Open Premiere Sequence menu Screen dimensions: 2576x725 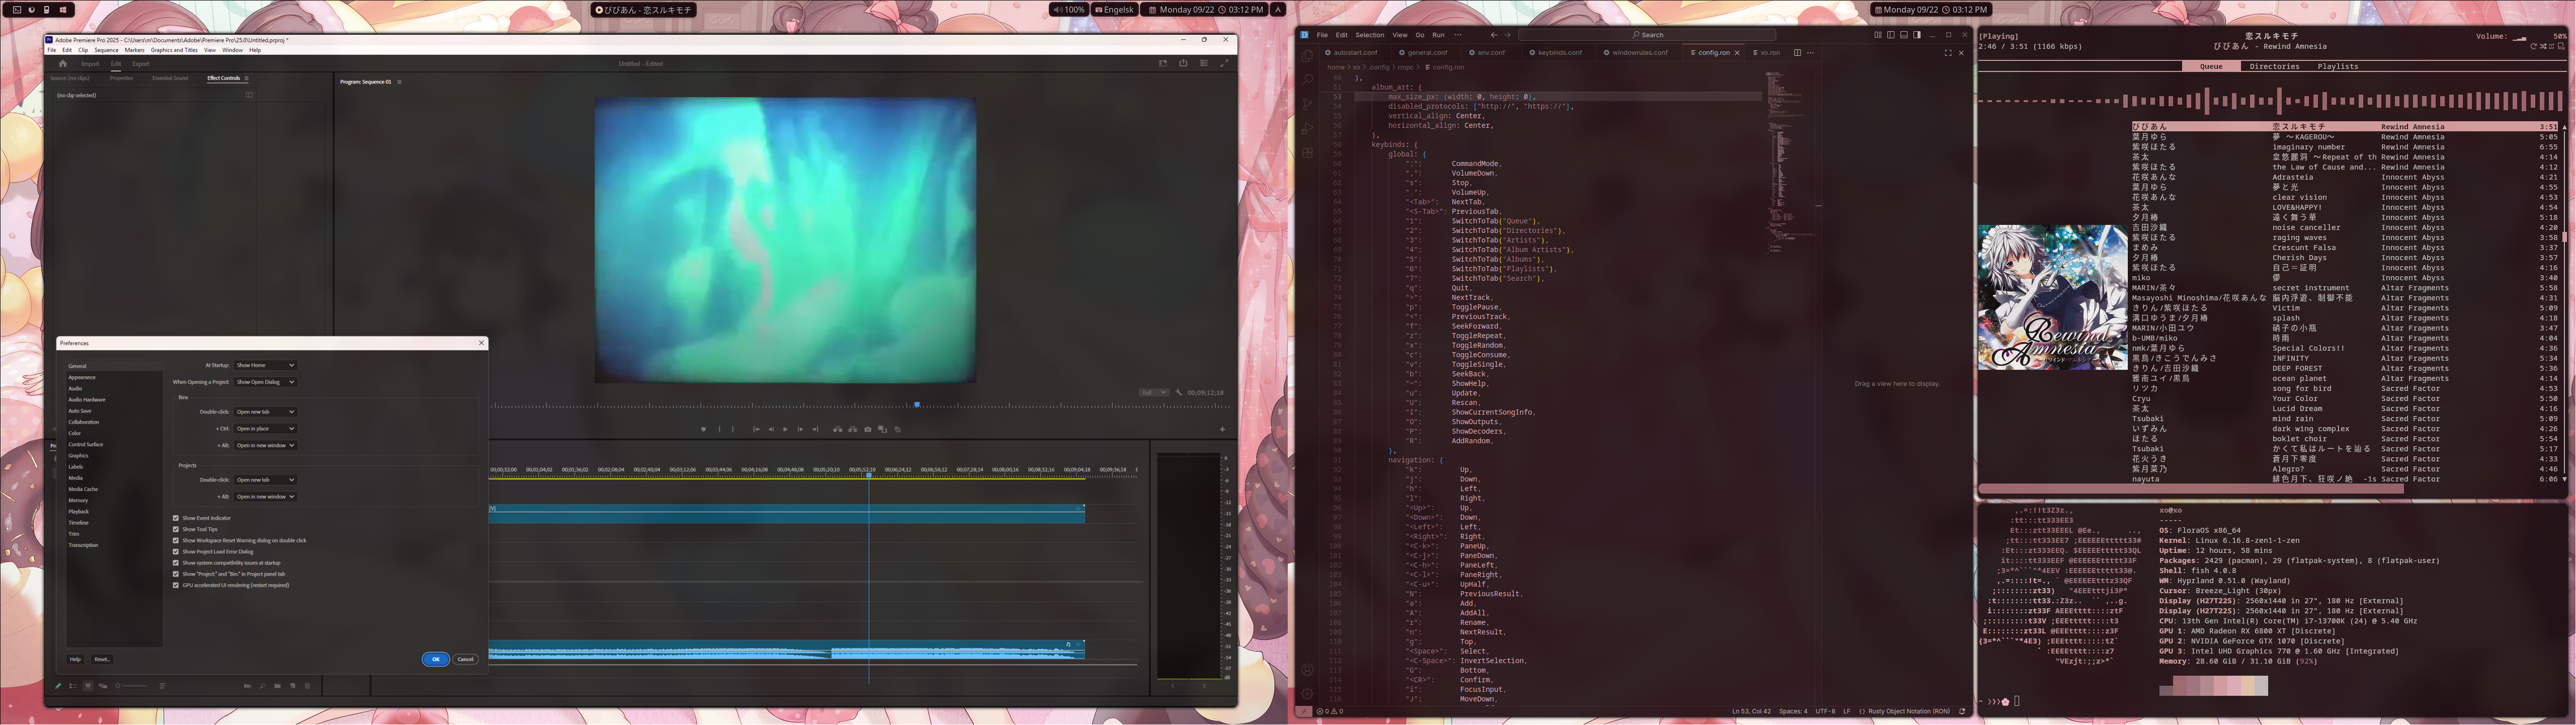pyautogui.click(x=106, y=50)
